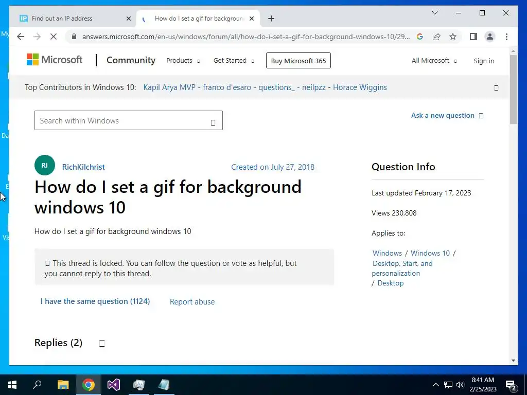
Task: Go back to the previous page
Action: click(21, 37)
